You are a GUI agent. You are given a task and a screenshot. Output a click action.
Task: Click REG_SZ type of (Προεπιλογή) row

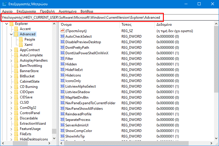pyautogui.click(x=127, y=31)
